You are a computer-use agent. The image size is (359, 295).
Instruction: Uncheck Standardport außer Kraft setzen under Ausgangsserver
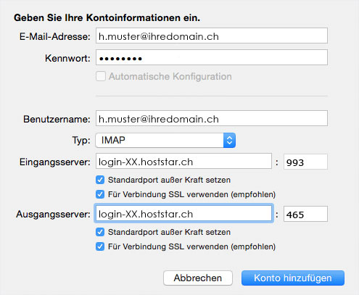pyautogui.click(x=100, y=232)
